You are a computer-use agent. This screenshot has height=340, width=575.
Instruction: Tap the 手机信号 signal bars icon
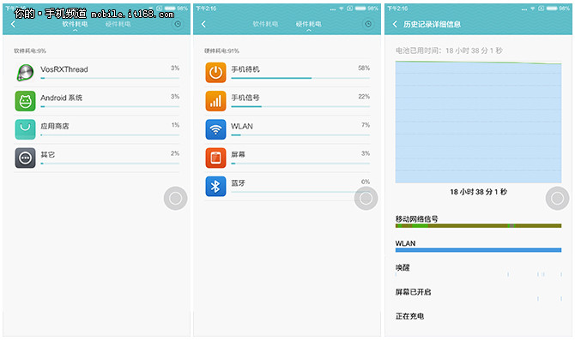coord(215,101)
